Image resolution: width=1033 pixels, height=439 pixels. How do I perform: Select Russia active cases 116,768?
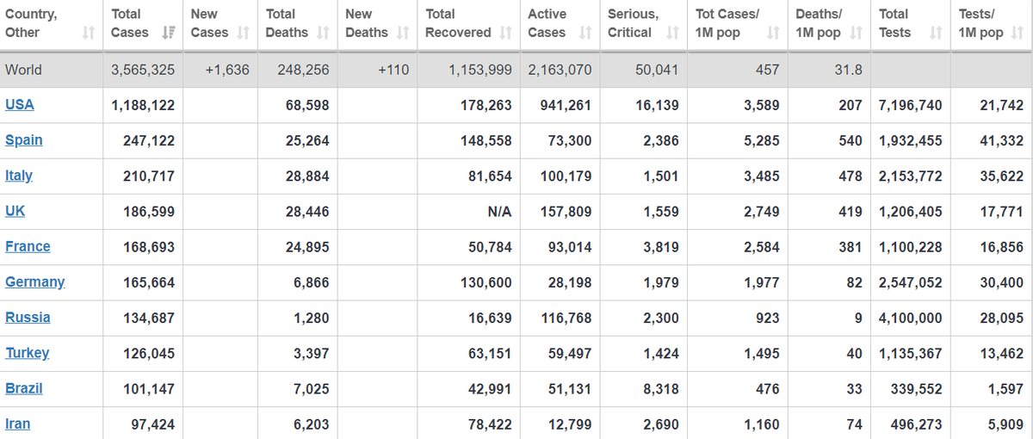click(566, 317)
